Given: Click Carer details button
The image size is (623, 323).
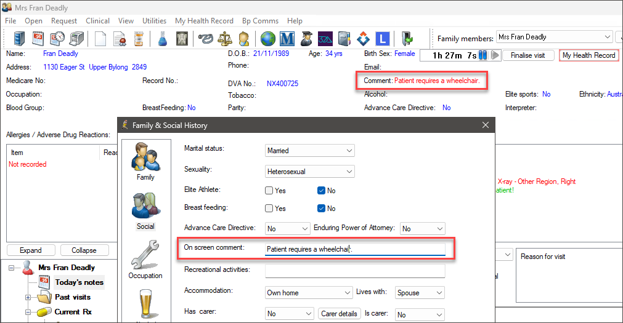Looking at the screenshot, I should coord(339,314).
